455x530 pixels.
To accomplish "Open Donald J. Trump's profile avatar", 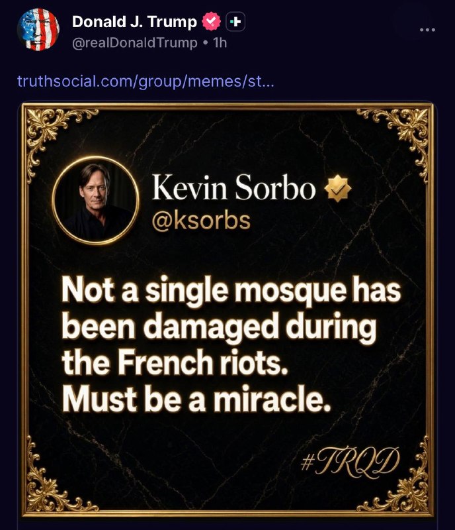I will tap(38, 29).
